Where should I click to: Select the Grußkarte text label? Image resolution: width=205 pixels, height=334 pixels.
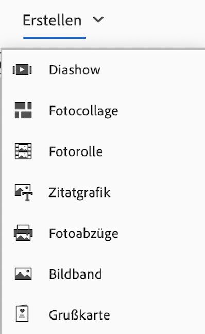(79, 315)
